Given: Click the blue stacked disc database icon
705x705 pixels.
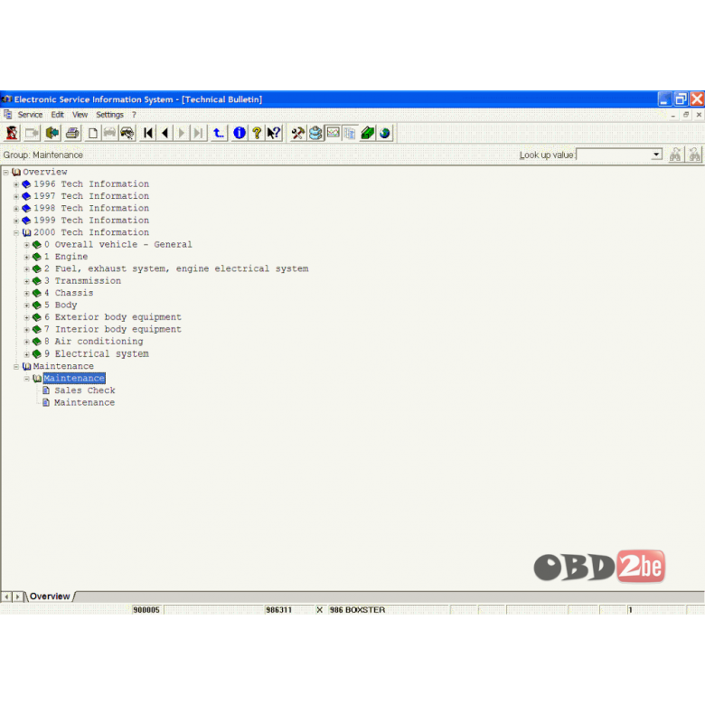Looking at the screenshot, I should 315,133.
